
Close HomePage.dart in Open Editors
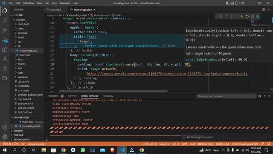(16, 126)
